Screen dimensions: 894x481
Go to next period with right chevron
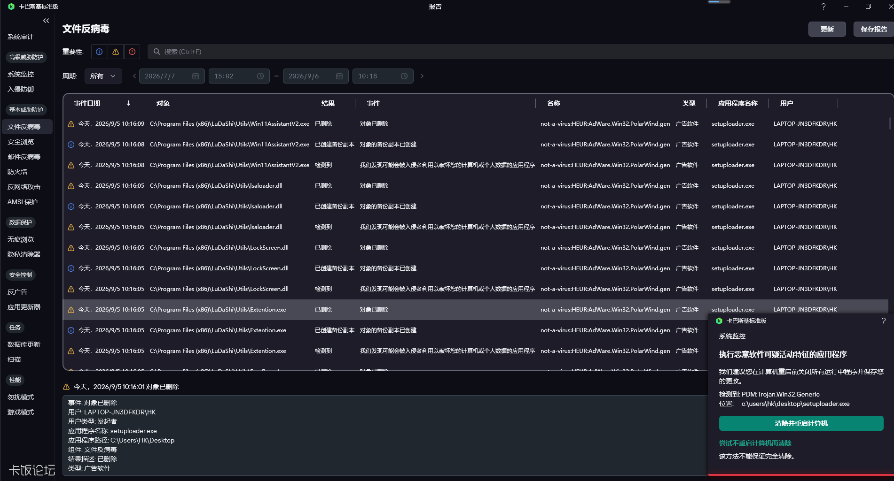point(422,76)
